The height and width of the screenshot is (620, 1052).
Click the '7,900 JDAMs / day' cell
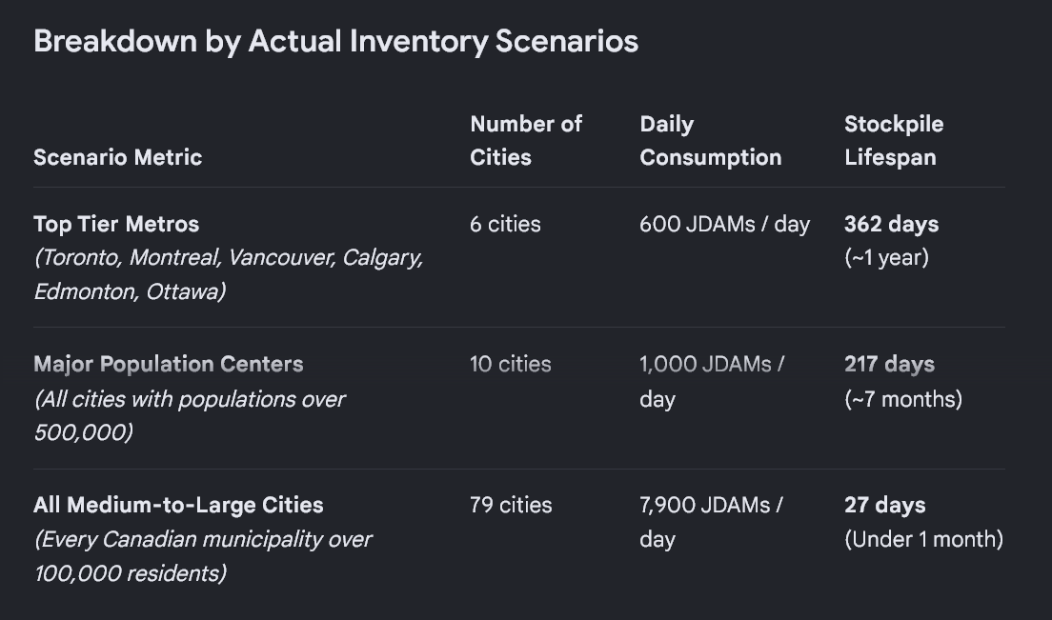point(711,522)
